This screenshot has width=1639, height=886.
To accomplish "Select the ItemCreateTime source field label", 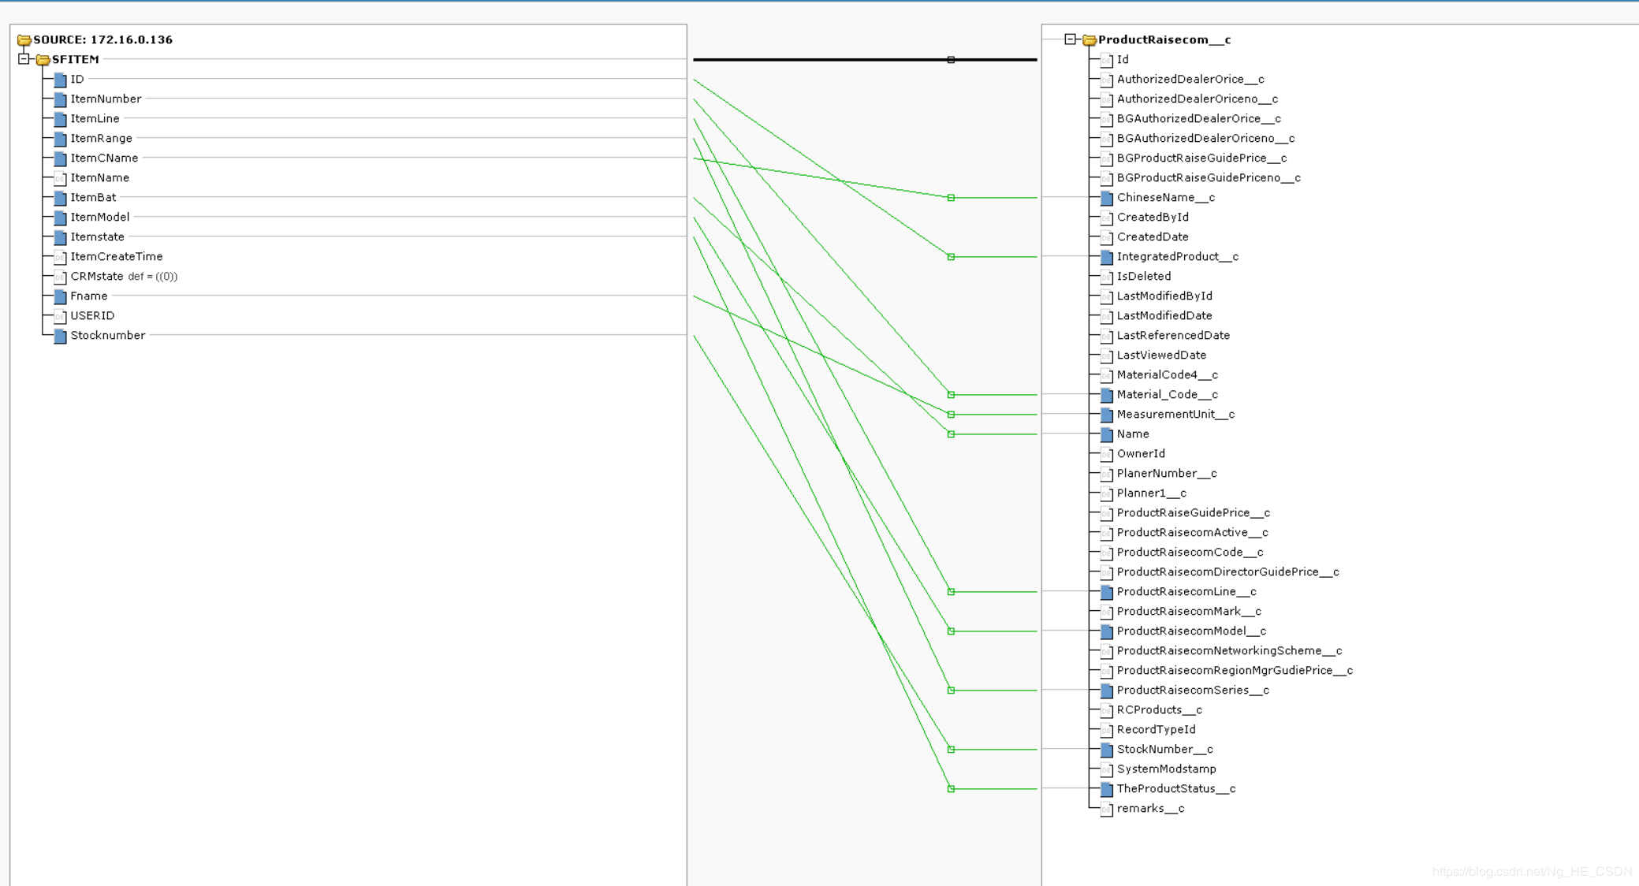I will click(x=116, y=256).
